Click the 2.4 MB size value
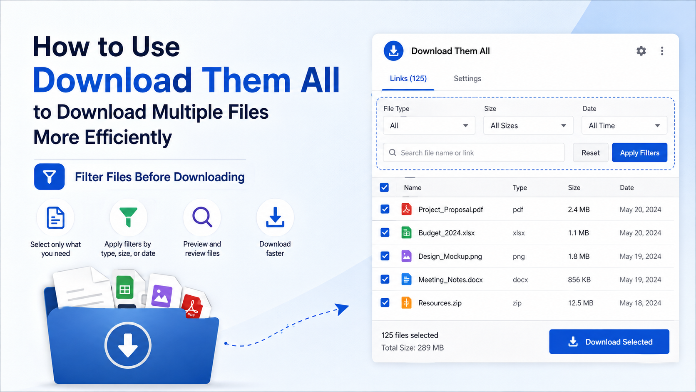 click(579, 209)
